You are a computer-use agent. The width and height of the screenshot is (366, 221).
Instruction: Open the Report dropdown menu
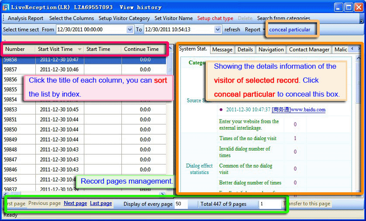coord(255,30)
